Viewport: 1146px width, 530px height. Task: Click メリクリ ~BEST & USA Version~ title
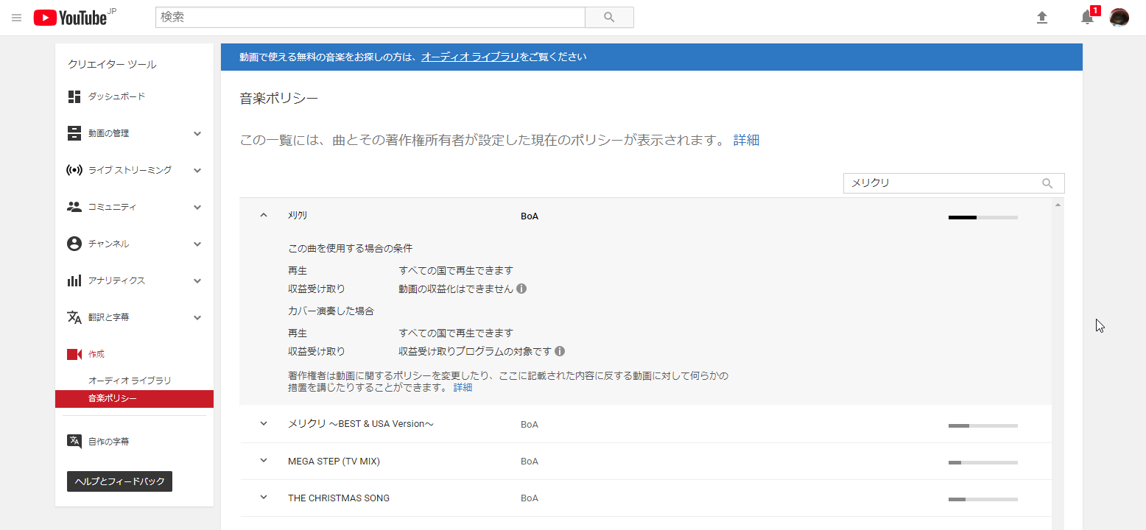[x=361, y=424]
